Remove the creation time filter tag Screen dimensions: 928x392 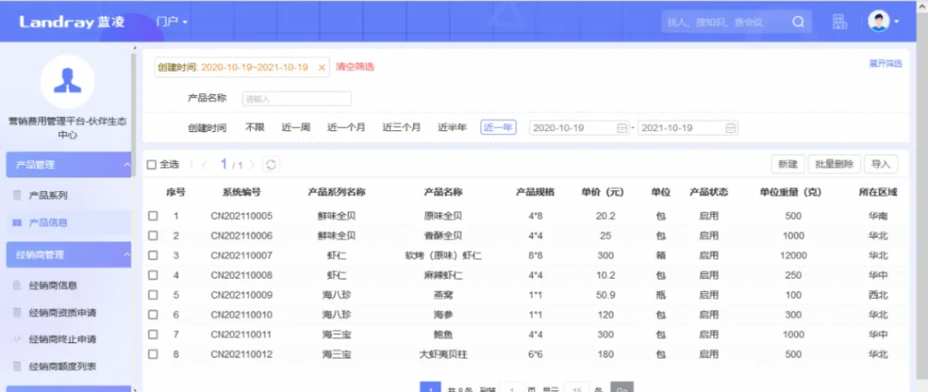[x=322, y=67]
